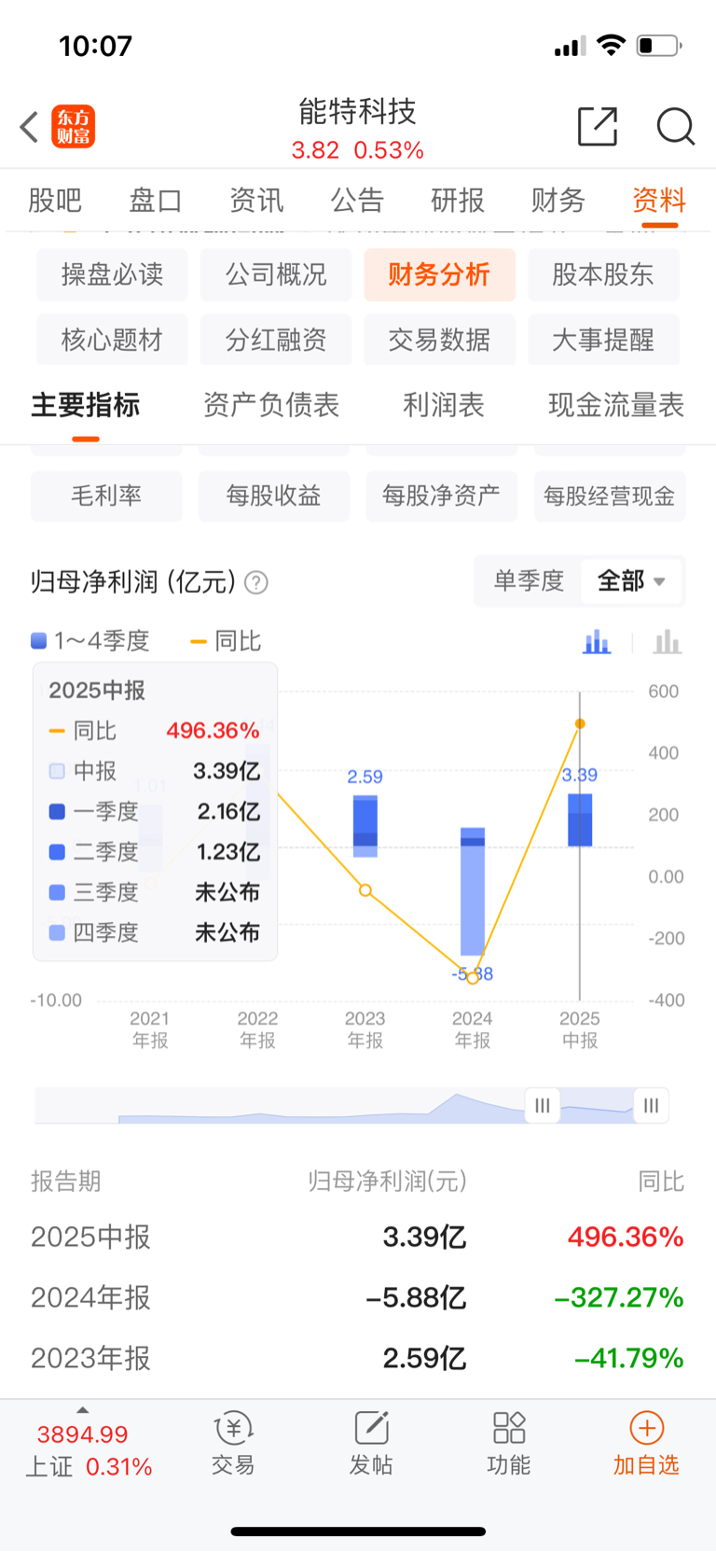Switch to 资产负债表 sub-tab

coord(271,405)
